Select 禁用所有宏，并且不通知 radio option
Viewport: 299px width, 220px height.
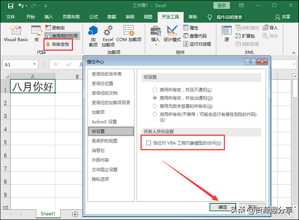(155, 90)
